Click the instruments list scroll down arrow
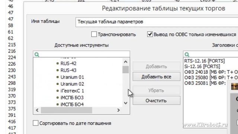 (x=126, y=103)
